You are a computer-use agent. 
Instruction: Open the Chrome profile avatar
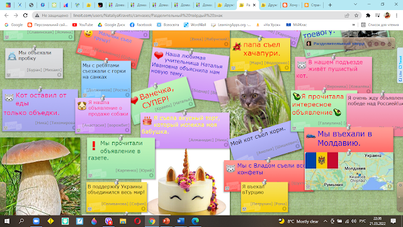pyautogui.click(x=387, y=15)
